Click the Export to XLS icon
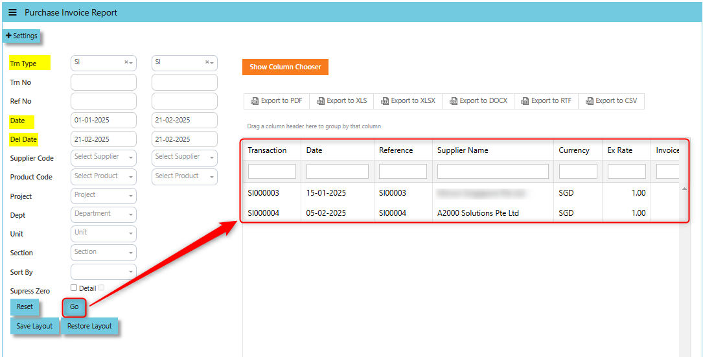Image resolution: width=703 pixels, height=357 pixels. pos(321,101)
